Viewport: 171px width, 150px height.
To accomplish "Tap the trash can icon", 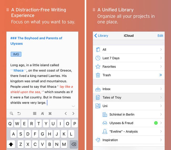I will (98, 75).
